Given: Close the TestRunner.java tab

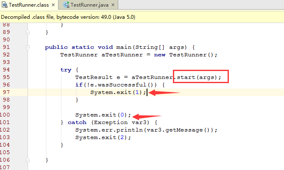Looking at the screenshot, I should point(113,5).
